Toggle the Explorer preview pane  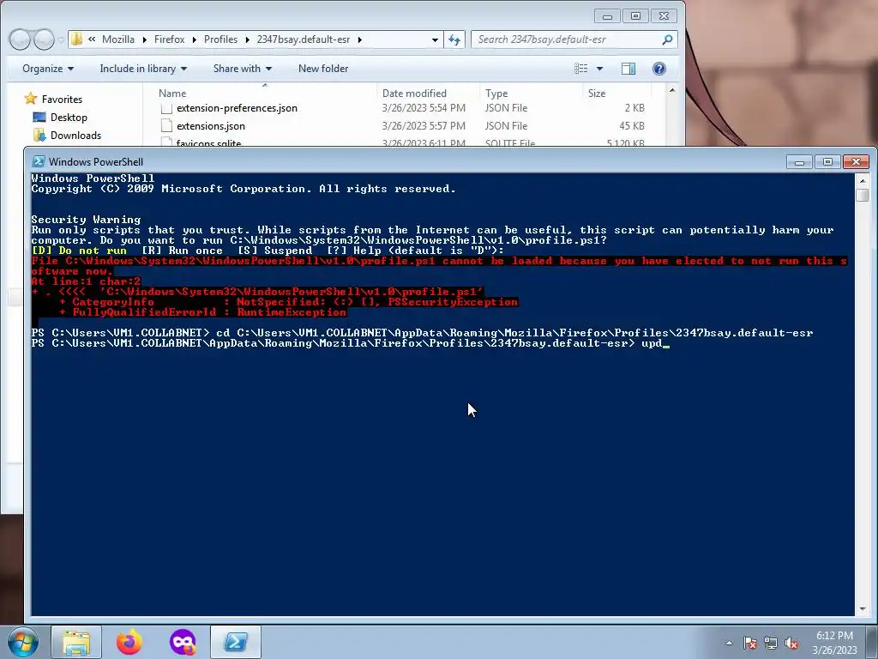click(x=628, y=69)
